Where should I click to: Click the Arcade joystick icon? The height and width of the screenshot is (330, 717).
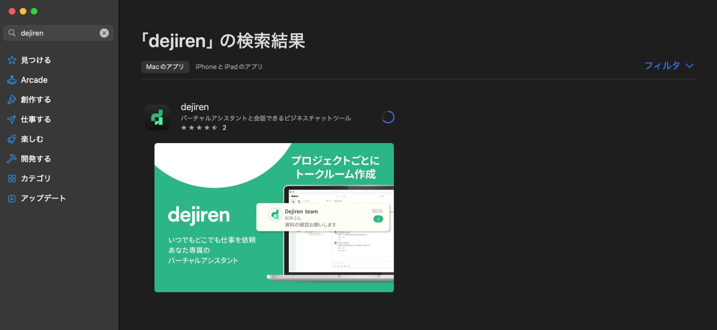(x=12, y=80)
